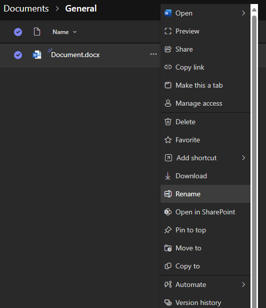
Task: Click the context menu scrollbar up arrow
Action: (x=254, y=10)
